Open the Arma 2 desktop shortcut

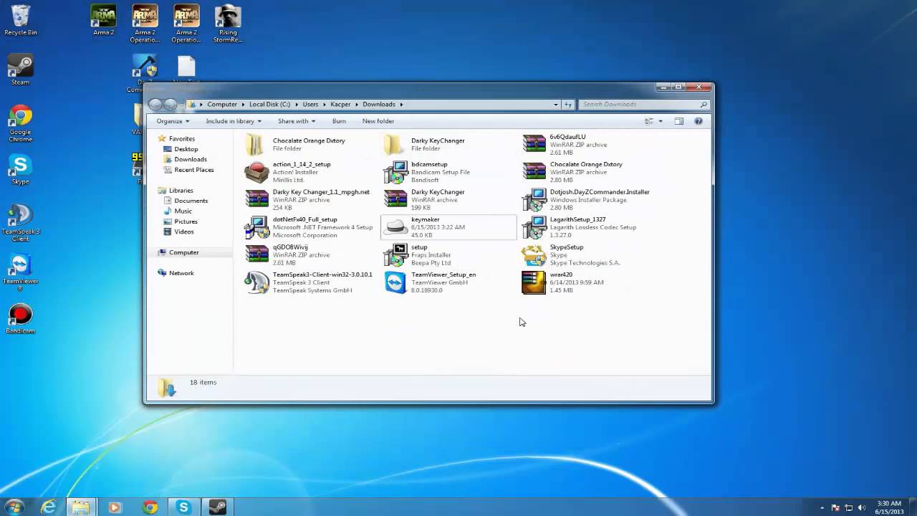103,20
